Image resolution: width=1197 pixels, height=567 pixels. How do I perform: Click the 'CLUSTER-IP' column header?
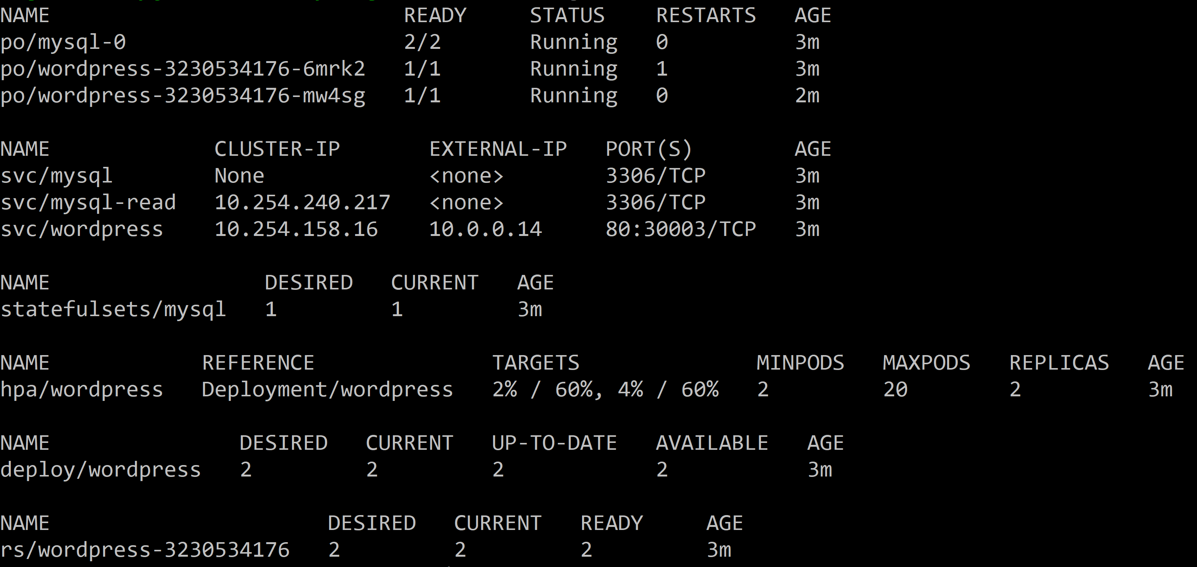tap(277, 149)
